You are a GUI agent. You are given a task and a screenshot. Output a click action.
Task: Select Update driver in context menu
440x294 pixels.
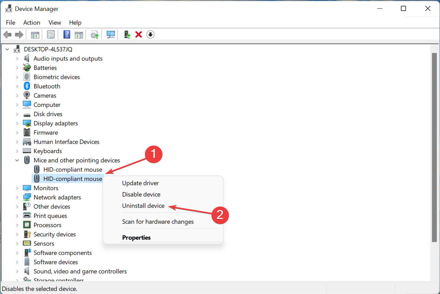point(140,183)
